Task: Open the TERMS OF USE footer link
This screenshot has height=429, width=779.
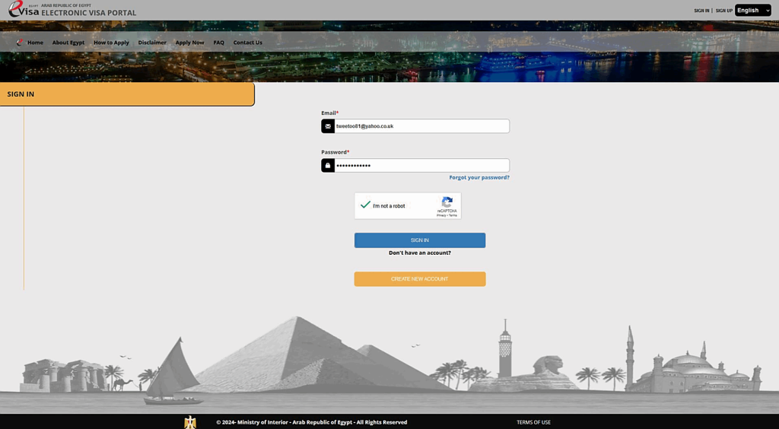Action: 533,422
